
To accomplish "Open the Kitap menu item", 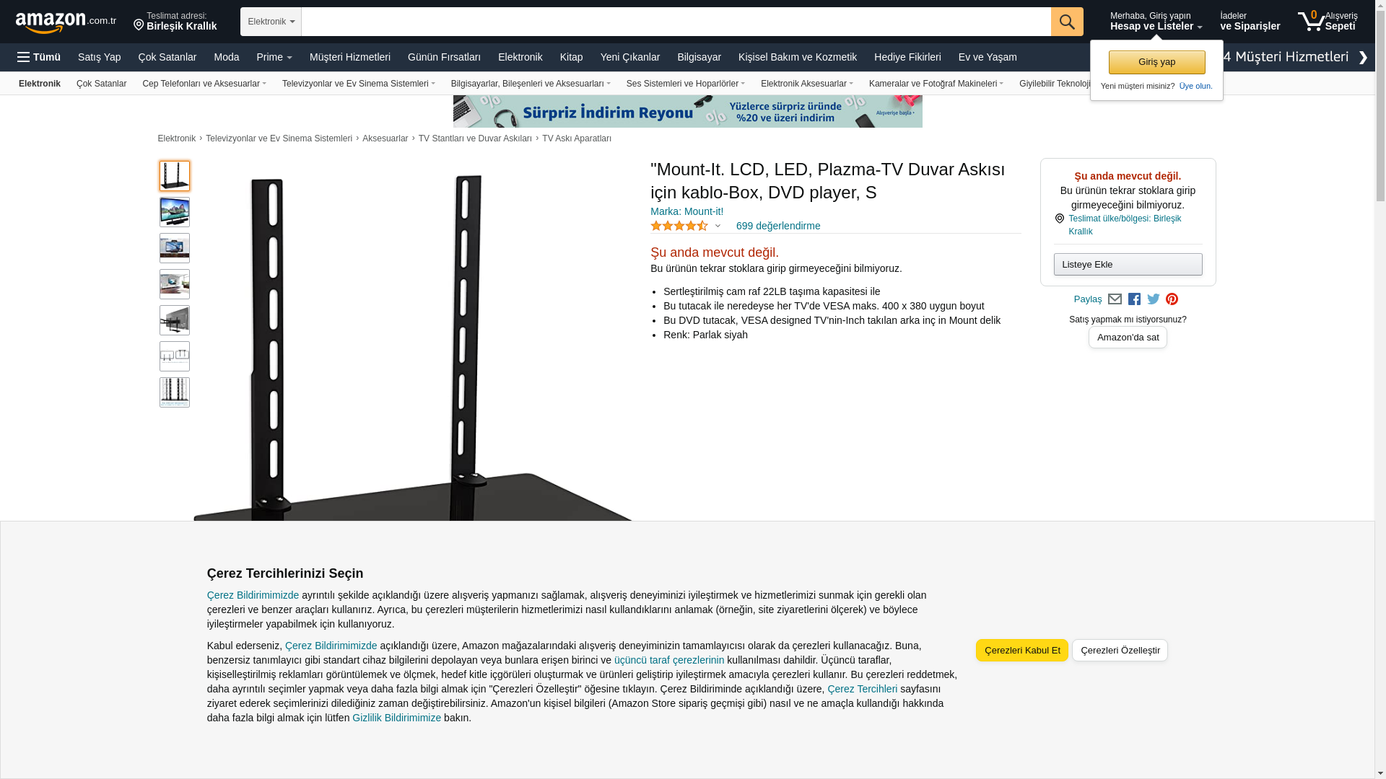I will (571, 57).
